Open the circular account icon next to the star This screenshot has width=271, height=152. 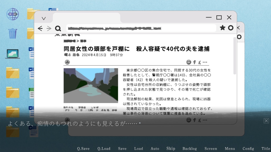click(231, 27)
